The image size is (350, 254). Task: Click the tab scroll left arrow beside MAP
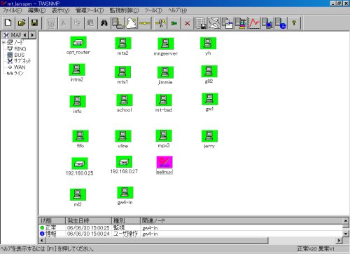pyautogui.click(x=25, y=35)
